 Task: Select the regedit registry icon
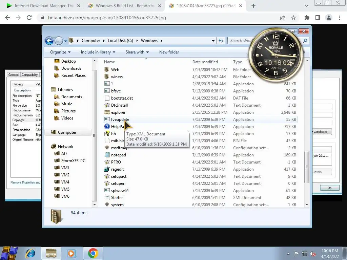point(107,169)
